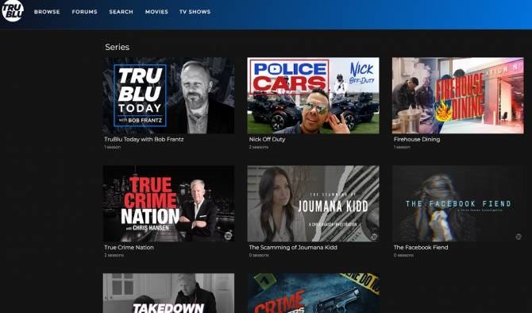
Task: Click the TruBlu logo
Action: point(13,11)
